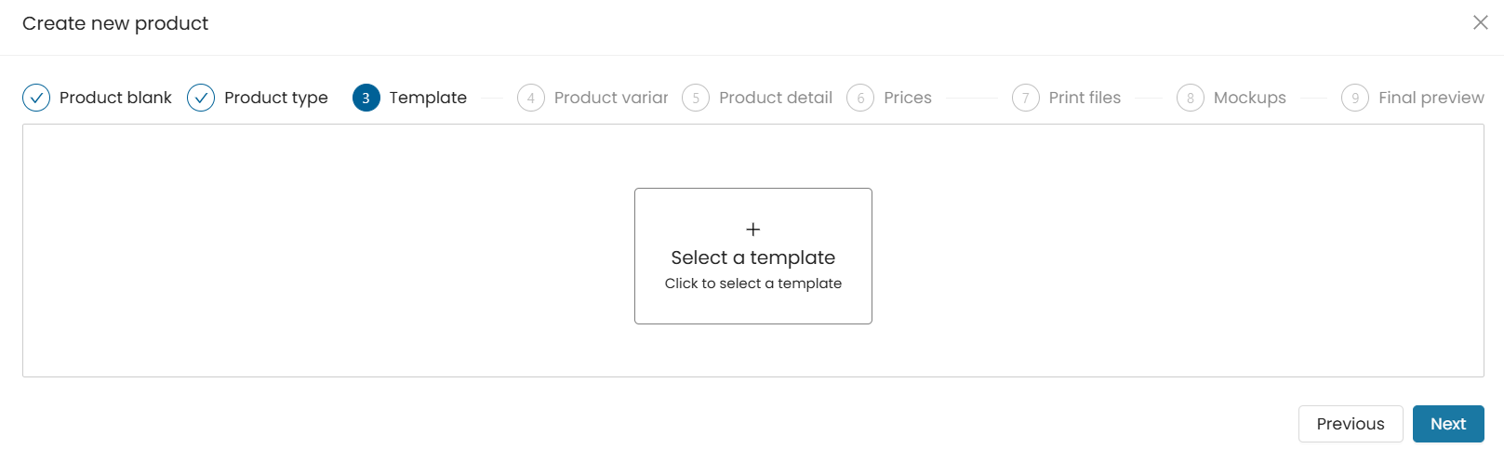
Task: Select the step 3 Template circle icon
Action: [366, 98]
